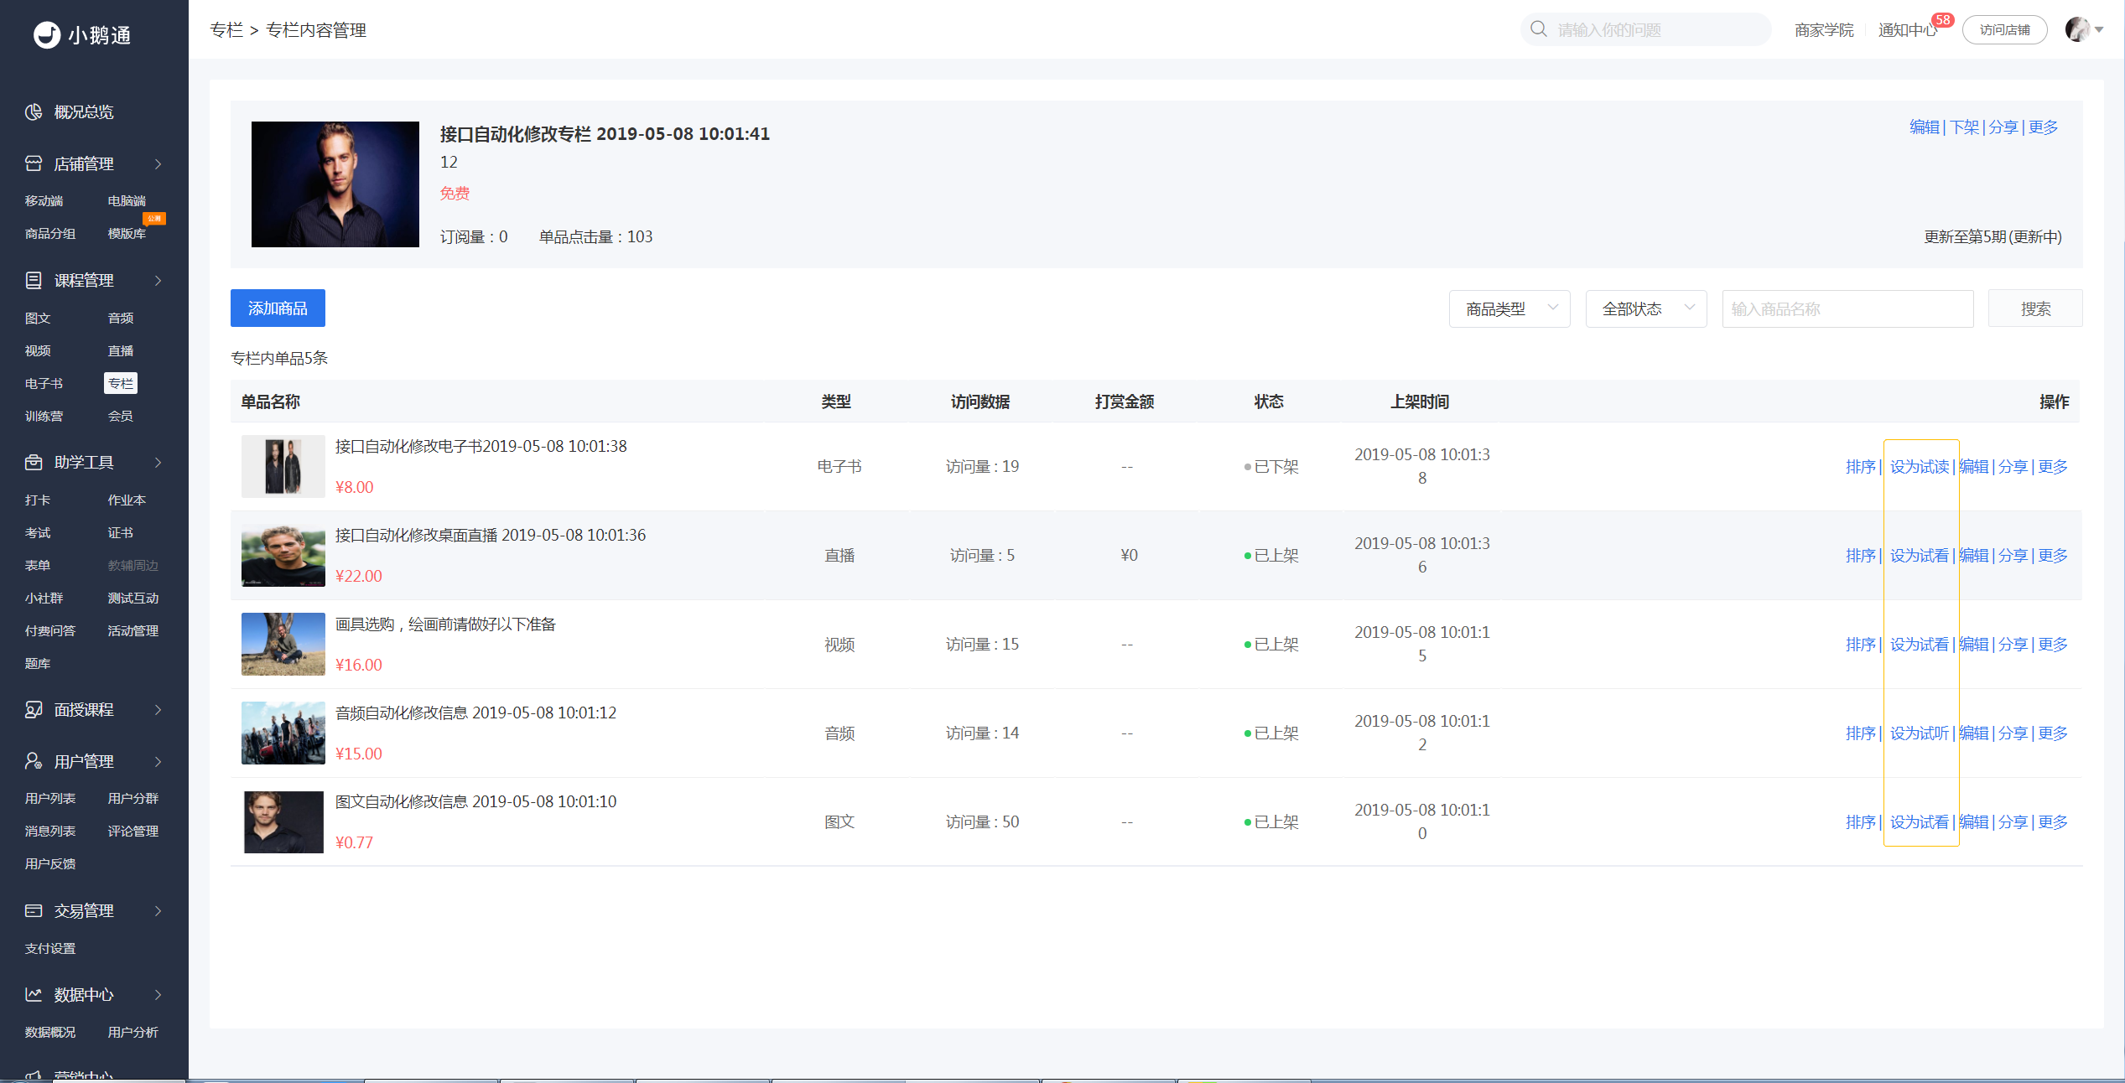The image size is (2125, 1083).
Task: Click the 小鹅通 logo icon
Action: [47, 35]
